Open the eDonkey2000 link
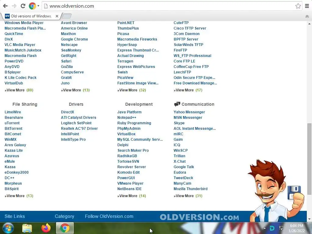This screenshot has width=312, height=234. pos(16,172)
